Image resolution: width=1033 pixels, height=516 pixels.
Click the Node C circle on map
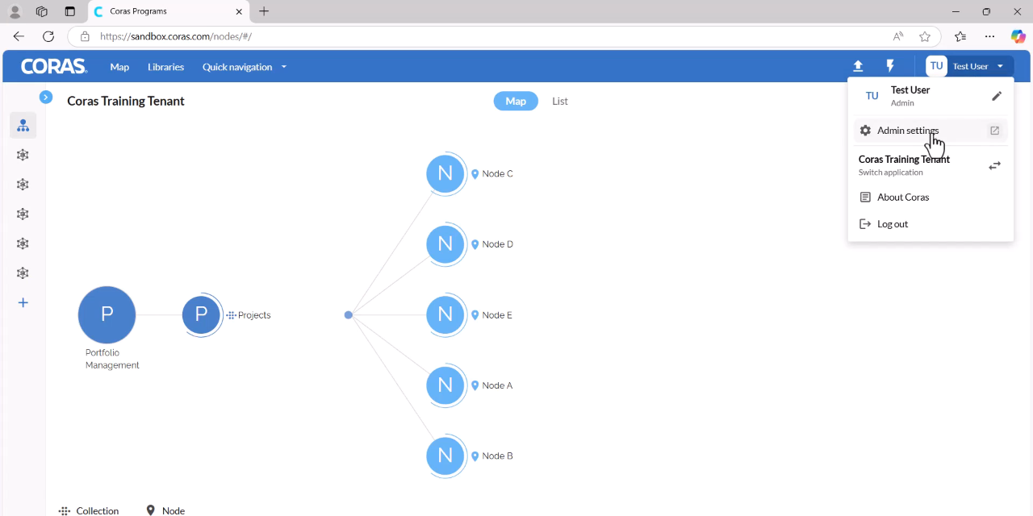[445, 173]
